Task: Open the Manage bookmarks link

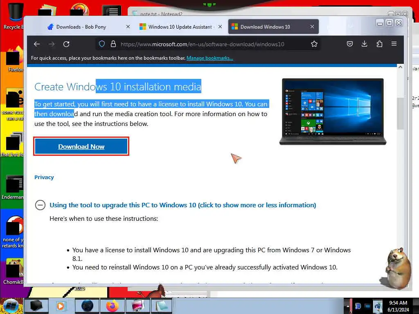Action: pos(210,58)
